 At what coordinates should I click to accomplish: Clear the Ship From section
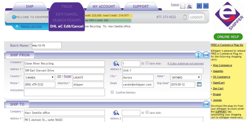click(x=206, y=55)
